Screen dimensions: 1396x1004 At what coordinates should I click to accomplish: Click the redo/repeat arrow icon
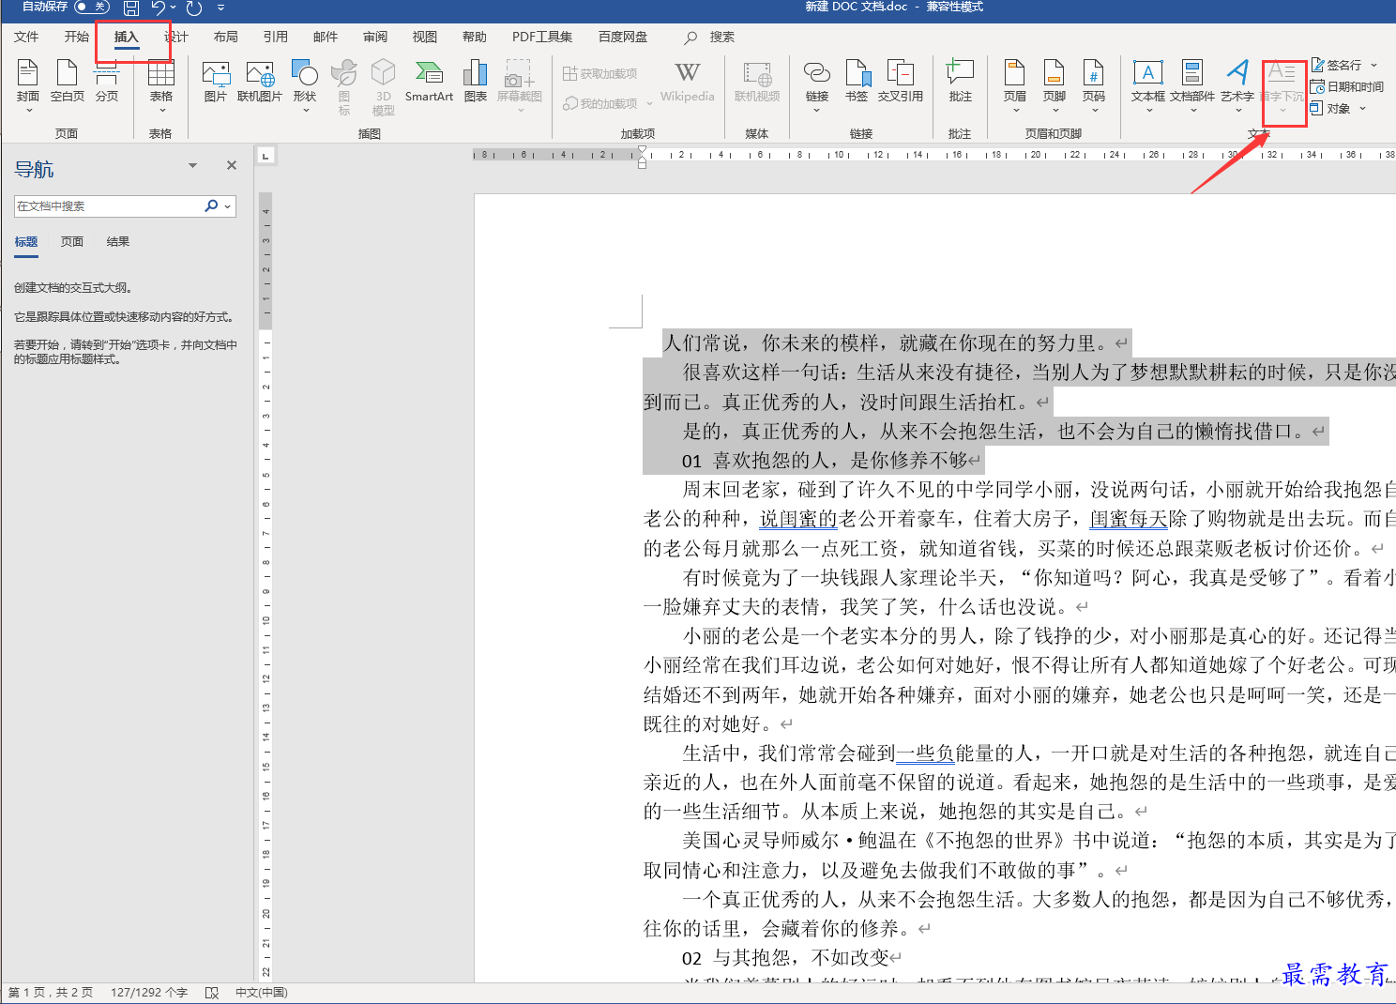pos(194,8)
